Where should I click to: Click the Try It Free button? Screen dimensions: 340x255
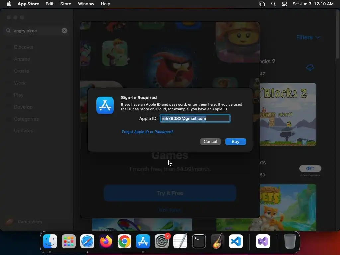click(170, 193)
